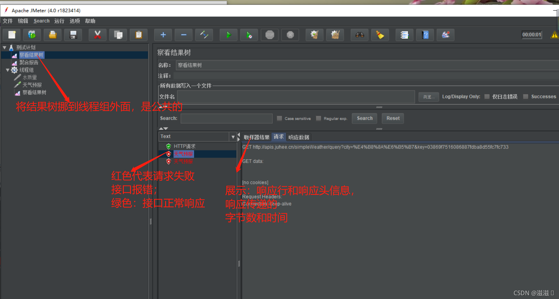
Task: Save the test plan with the floppy icon
Action: pyautogui.click(x=73, y=35)
